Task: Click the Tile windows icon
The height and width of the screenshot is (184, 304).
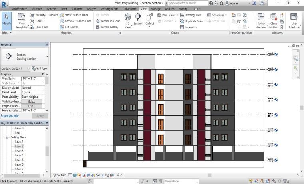Action: coord(282,27)
